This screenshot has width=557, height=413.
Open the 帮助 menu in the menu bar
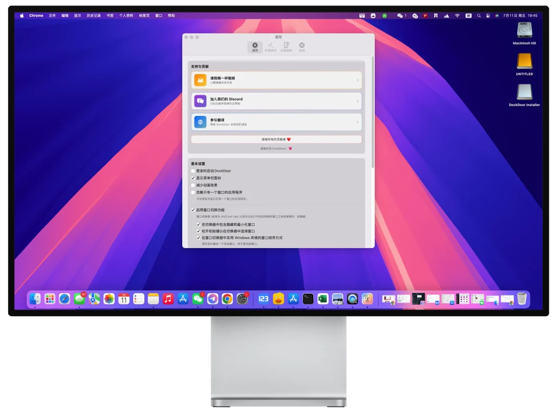[x=172, y=15]
